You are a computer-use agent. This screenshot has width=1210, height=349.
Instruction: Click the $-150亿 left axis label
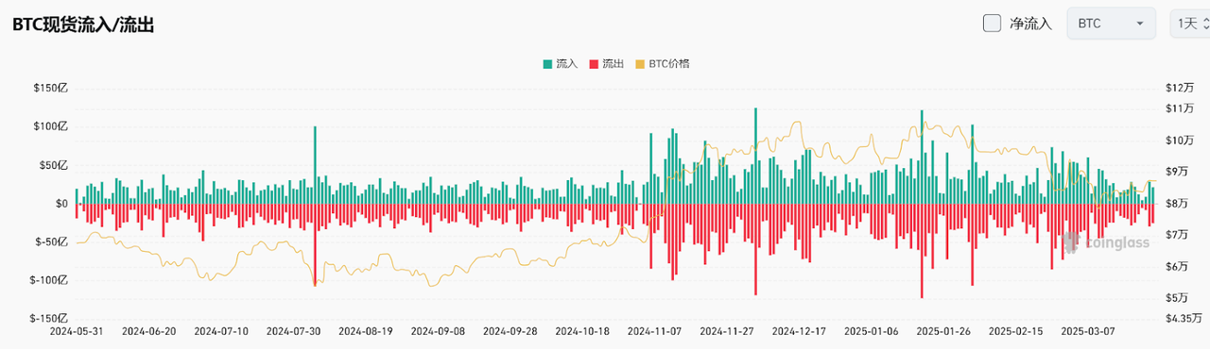coord(48,319)
